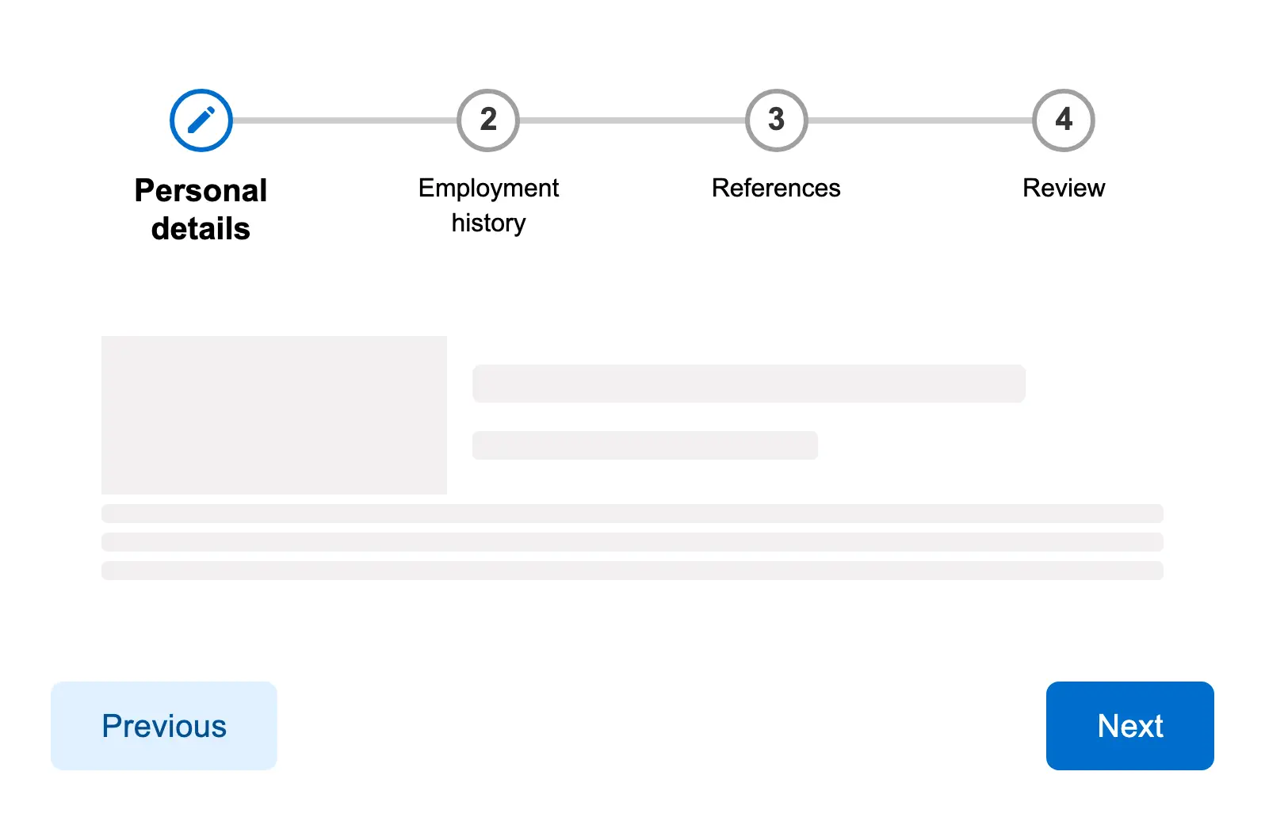Image resolution: width=1265 pixels, height=821 pixels.
Task: Click the middle full-width placeholder text line
Action: coord(632,542)
